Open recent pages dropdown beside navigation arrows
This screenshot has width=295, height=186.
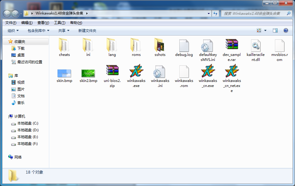(21, 14)
